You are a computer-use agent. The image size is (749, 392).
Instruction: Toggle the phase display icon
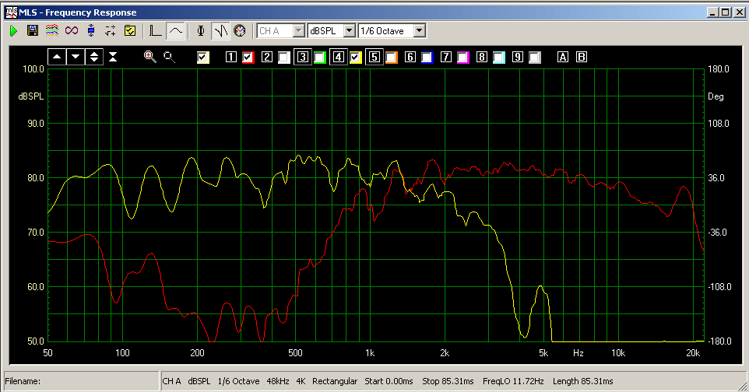202,31
